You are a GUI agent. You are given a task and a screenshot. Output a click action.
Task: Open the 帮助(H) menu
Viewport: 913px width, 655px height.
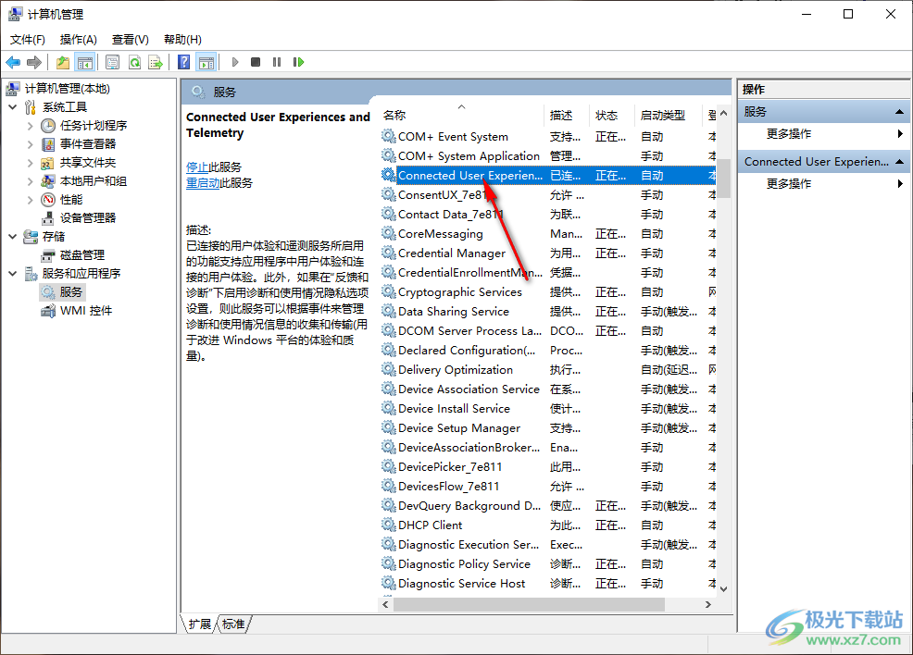pos(182,40)
